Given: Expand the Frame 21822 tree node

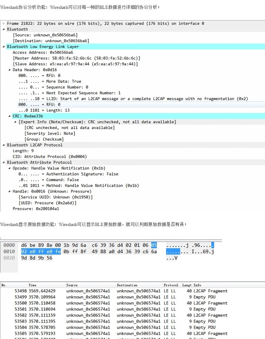Looking at the screenshot, I should pyautogui.click(x=4, y=23).
